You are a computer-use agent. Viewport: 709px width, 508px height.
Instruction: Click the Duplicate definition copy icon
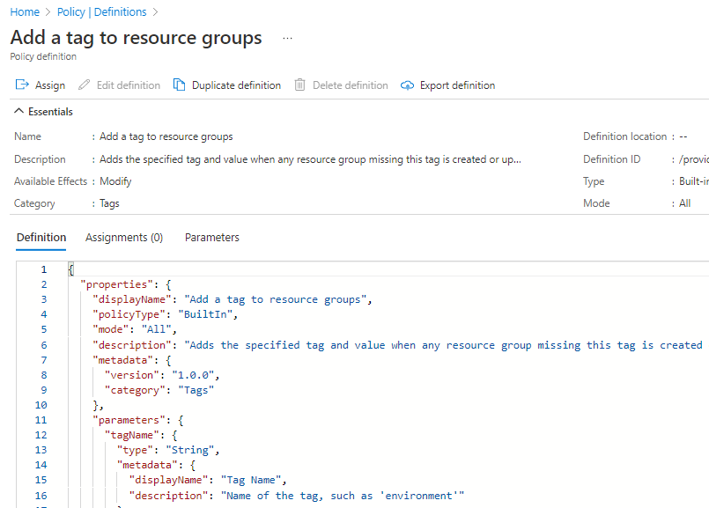click(x=180, y=85)
